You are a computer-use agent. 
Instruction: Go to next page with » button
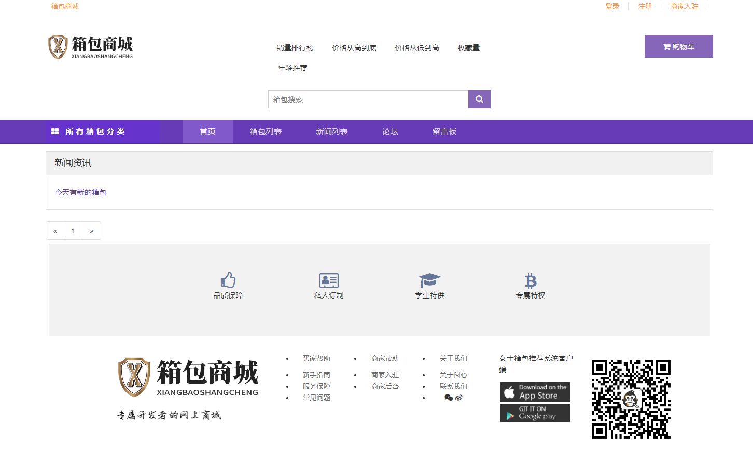click(x=91, y=231)
